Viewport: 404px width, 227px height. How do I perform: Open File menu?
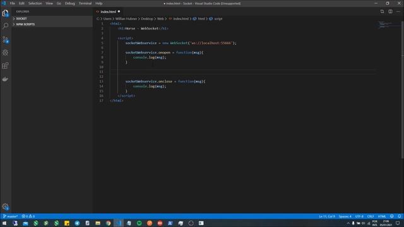13,3
